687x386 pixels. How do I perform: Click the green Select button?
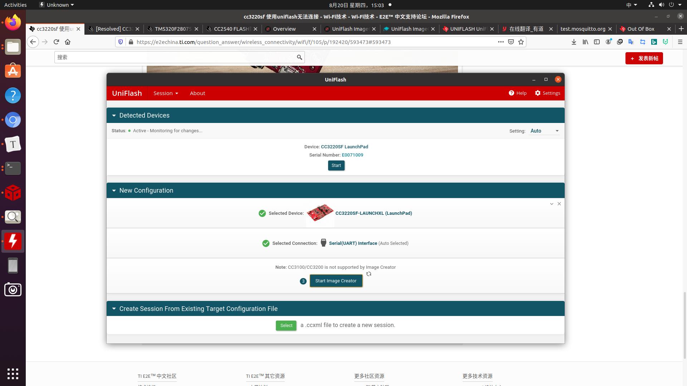tap(286, 326)
